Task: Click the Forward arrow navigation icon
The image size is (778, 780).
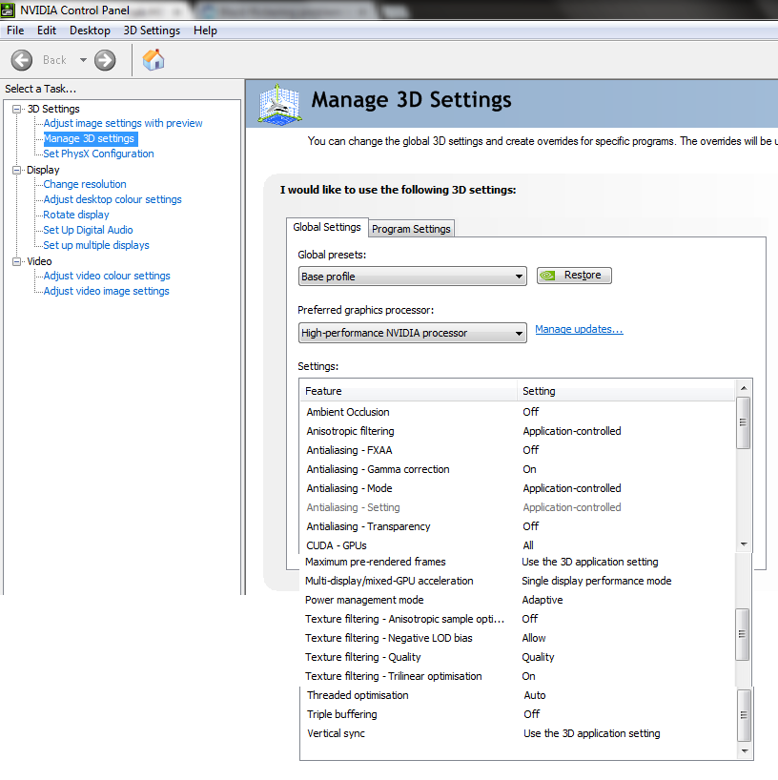Action: pyautogui.click(x=105, y=60)
